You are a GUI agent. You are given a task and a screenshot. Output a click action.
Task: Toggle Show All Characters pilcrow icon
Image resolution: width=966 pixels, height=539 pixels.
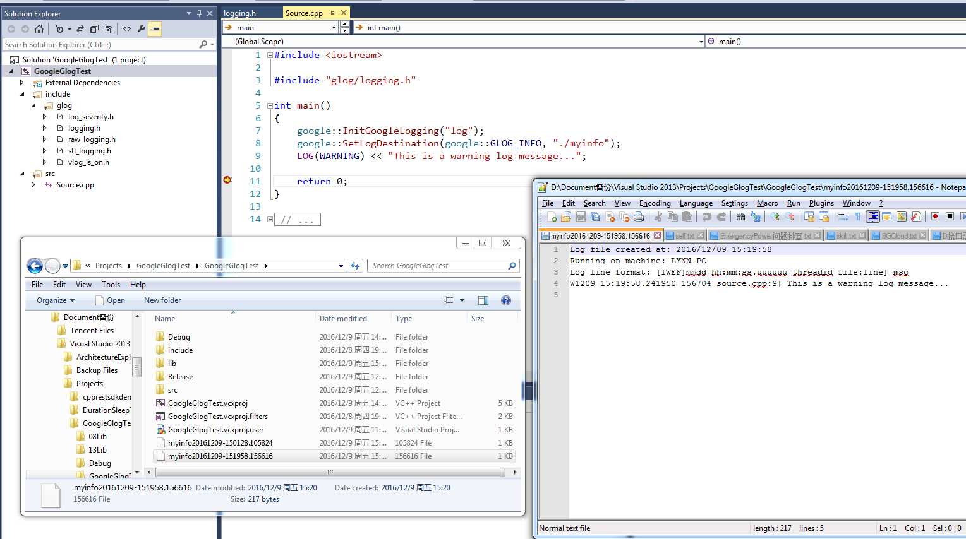(858, 216)
